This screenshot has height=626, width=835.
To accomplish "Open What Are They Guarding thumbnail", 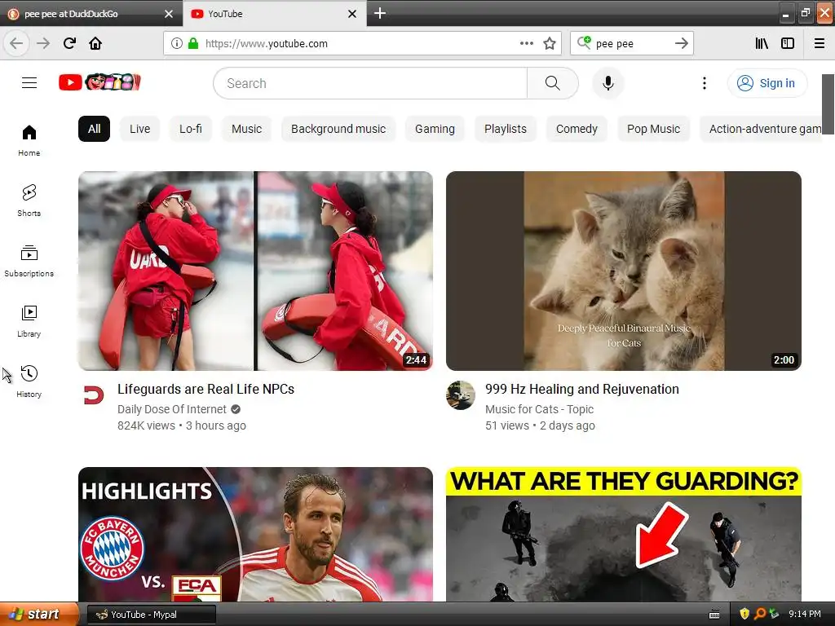I will click(624, 535).
